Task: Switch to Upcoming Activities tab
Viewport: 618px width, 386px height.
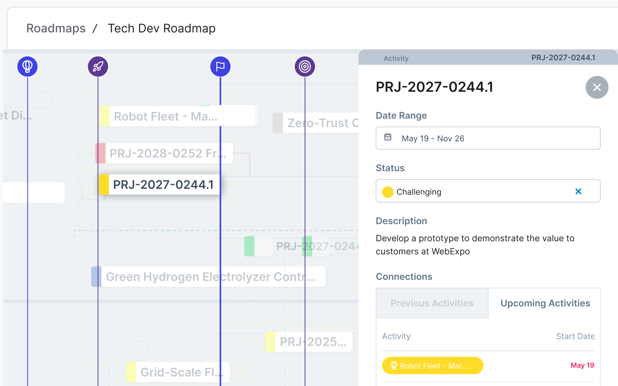Action: point(545,303)
